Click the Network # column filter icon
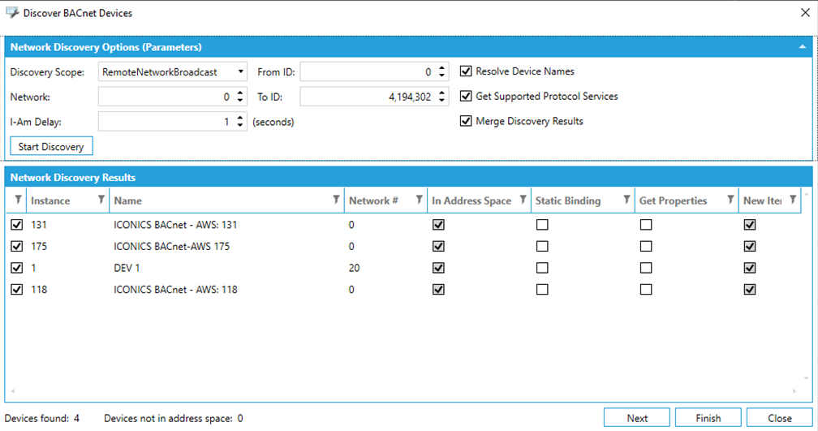Screen dimensions: 818x431 (419, 200)
